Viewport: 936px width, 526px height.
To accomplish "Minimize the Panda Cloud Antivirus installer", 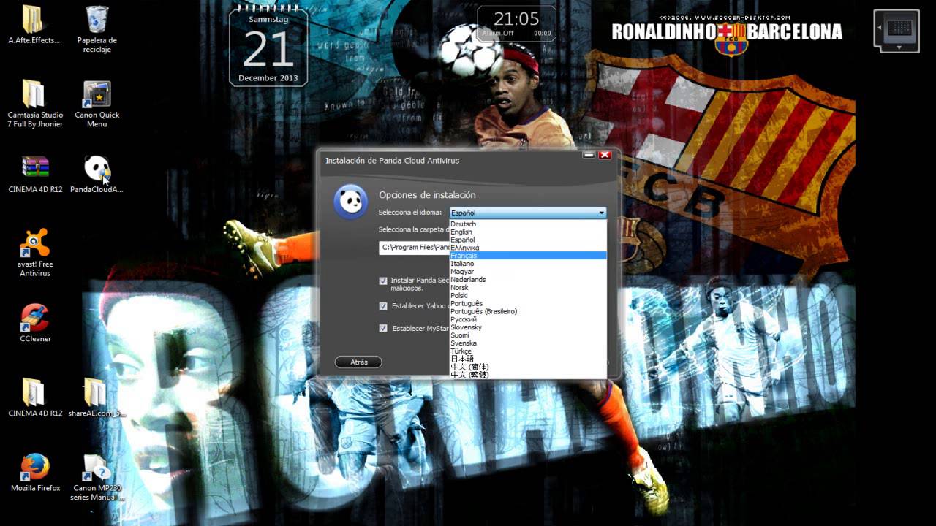I will pyautogui.click(x=589, y=155).
